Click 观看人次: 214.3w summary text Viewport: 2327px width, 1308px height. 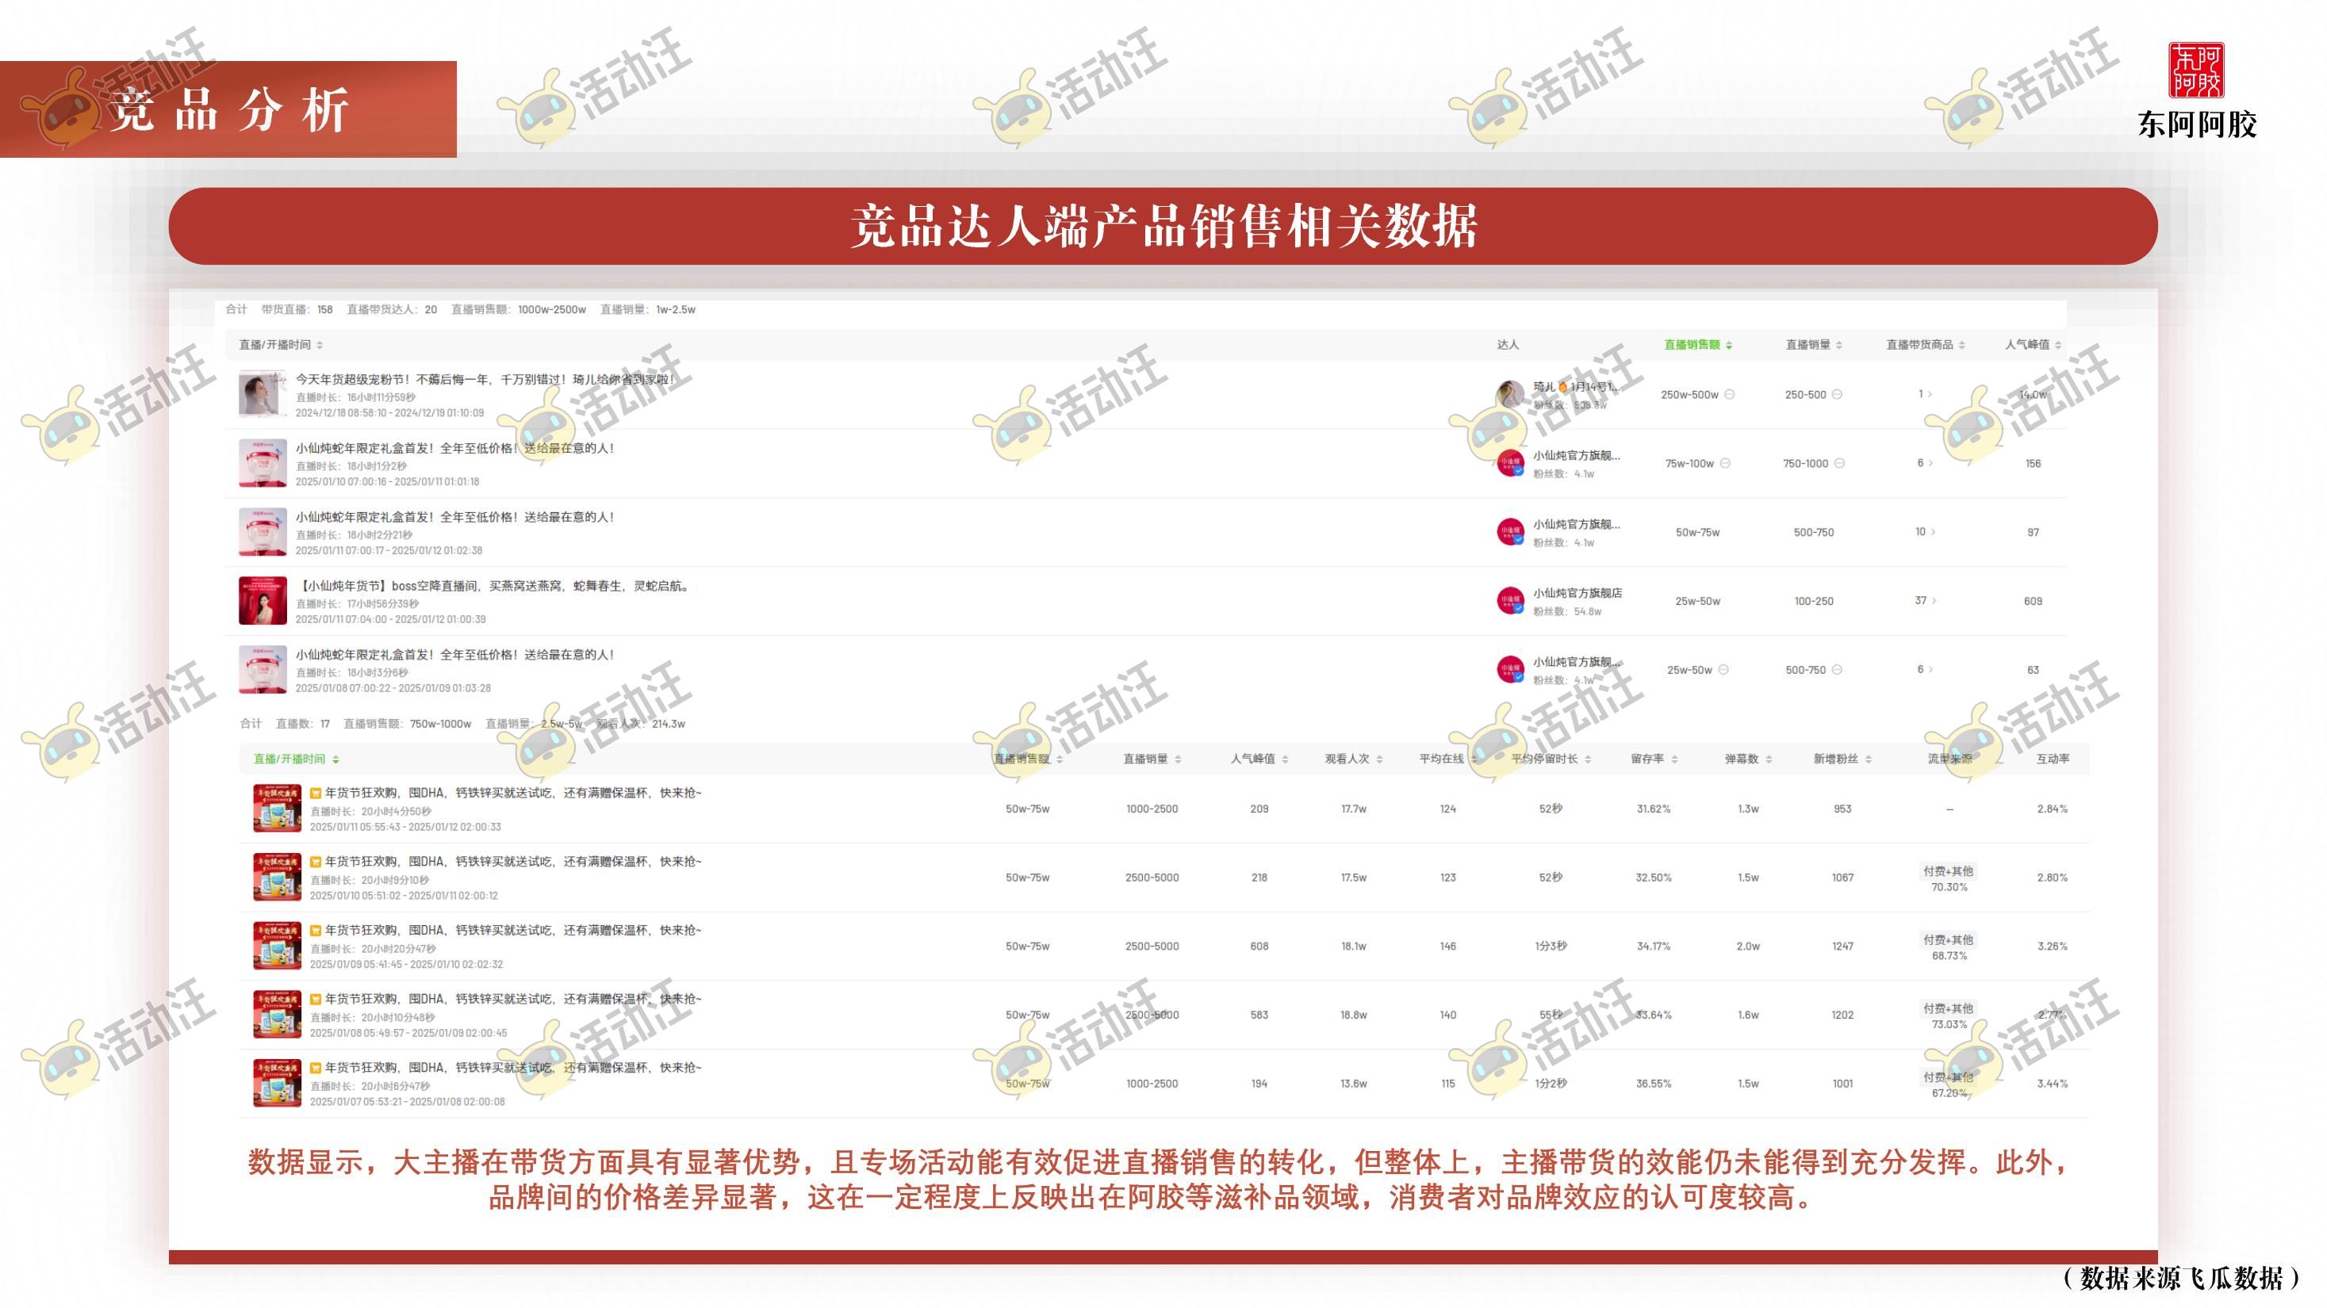pos(642,724)
